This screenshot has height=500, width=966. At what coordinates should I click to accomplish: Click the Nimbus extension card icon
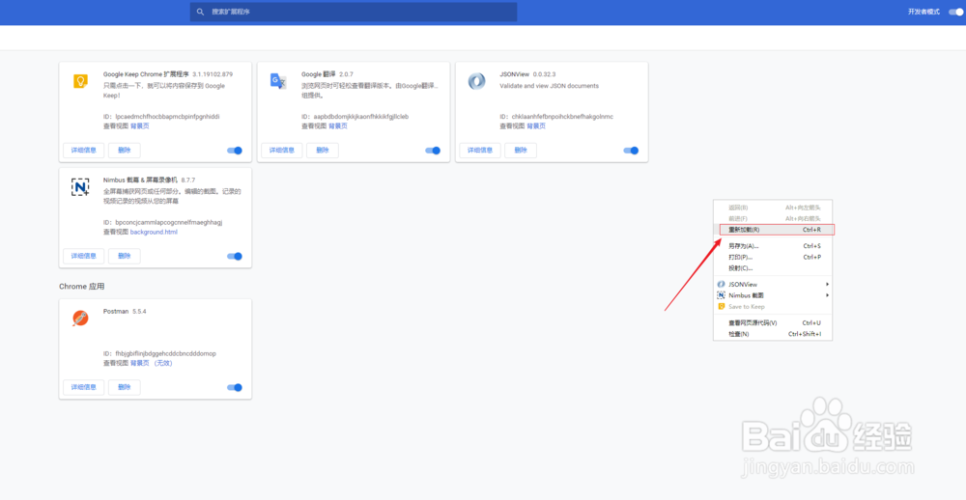pyautogui.click(x=80, y=187)
